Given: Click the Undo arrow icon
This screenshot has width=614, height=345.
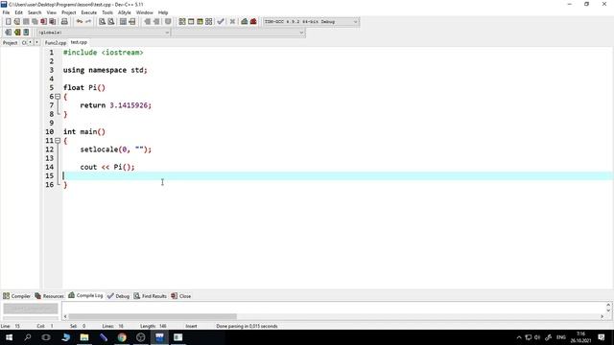Looking at the screenshot, I should tap(80, 22).
